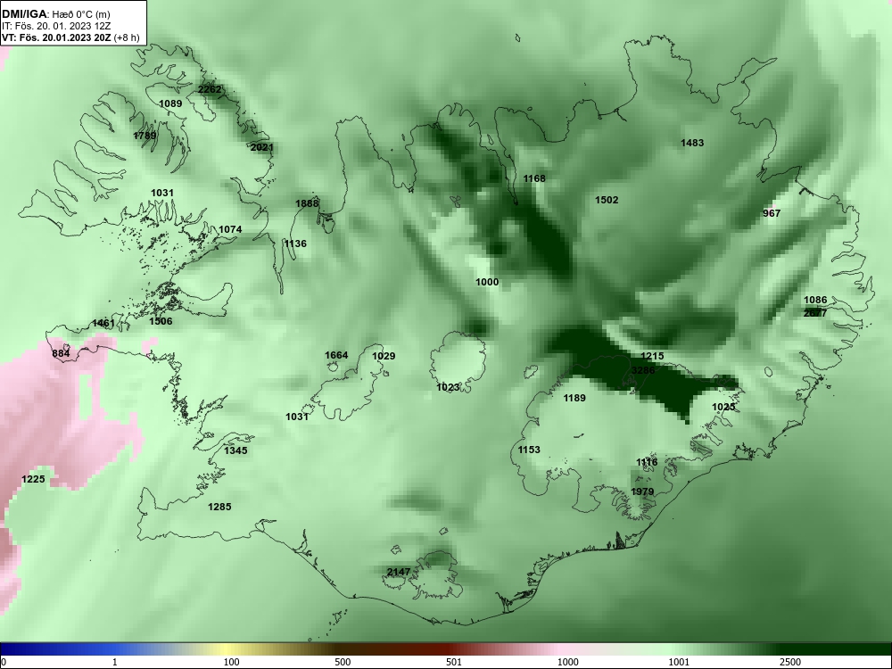Click the map value 1025
Screen dimensions: 892x669
pos(723,407)
